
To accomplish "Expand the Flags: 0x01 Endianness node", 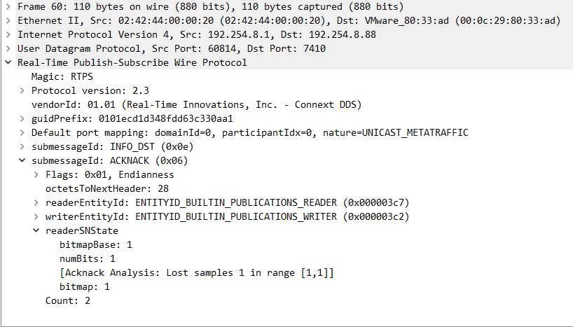I will pos(36,174).
